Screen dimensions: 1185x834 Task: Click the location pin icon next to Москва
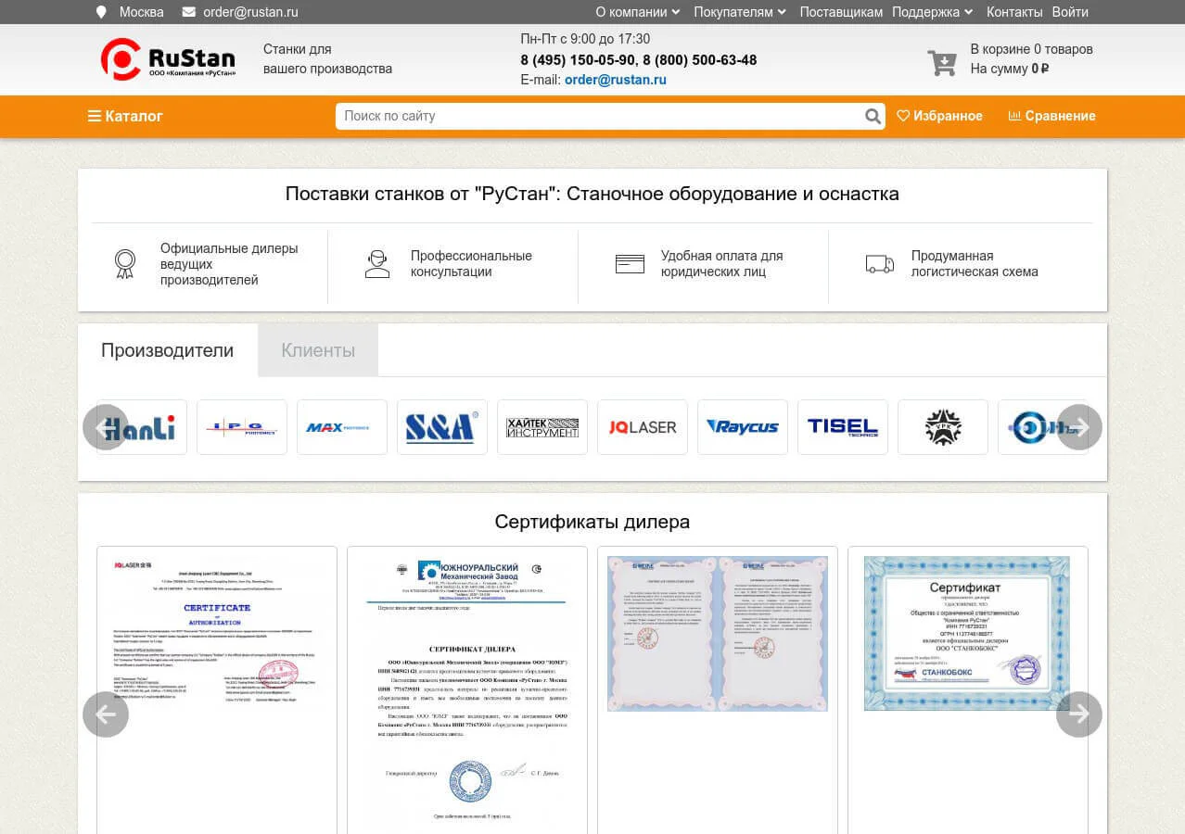pos(101,12)
